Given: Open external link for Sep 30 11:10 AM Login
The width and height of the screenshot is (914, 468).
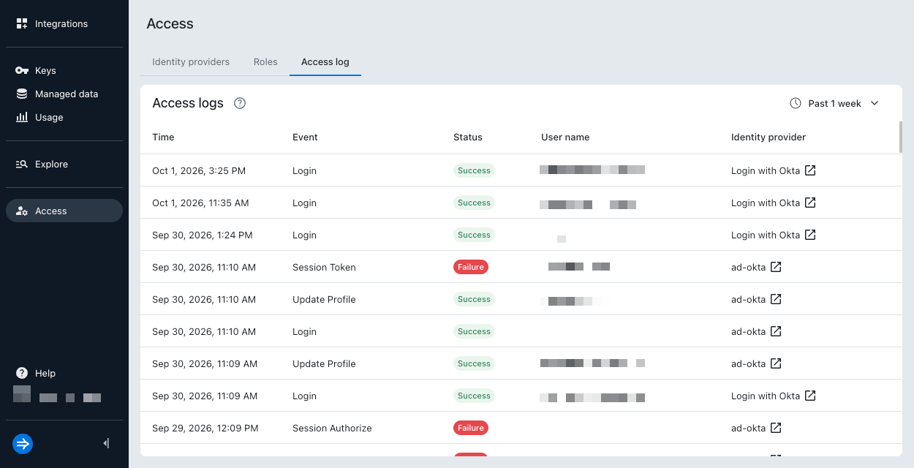Looking at the screenshot, I should click(777, 331).
